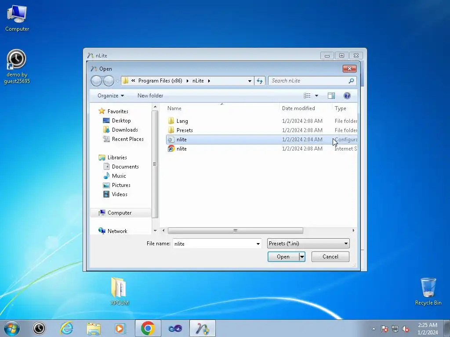This screenshot has height=337, width=450.
Task: Click the navigation pane scroll down arrow
Action: [x=155, y=231]
